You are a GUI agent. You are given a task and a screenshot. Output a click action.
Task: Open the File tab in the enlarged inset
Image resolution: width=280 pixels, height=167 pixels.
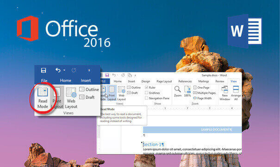coord(44,81)
